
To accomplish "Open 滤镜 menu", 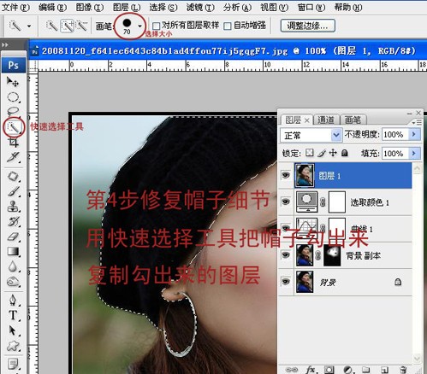I will (200, 7).
